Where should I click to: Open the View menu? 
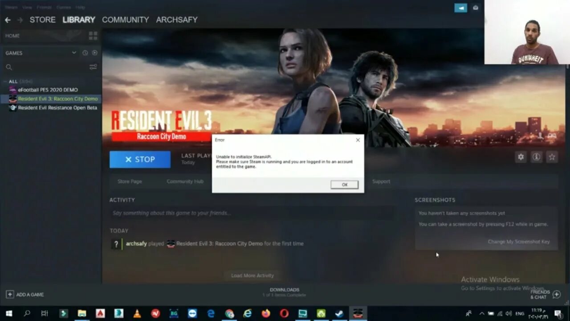coord(27,8)
